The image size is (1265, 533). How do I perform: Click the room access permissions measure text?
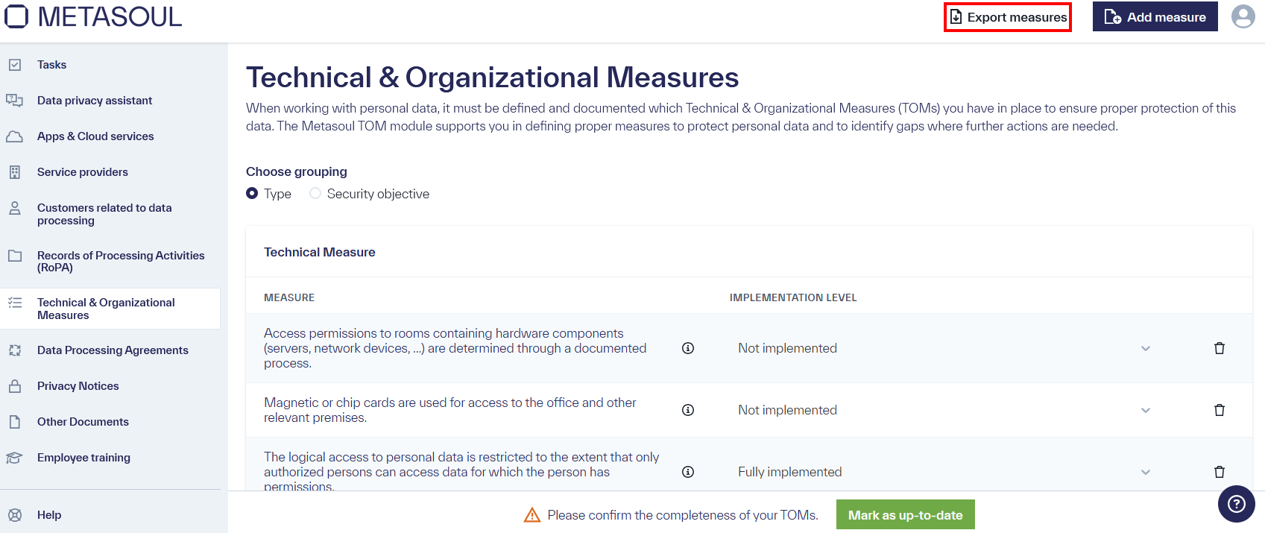tap(455, 348)
